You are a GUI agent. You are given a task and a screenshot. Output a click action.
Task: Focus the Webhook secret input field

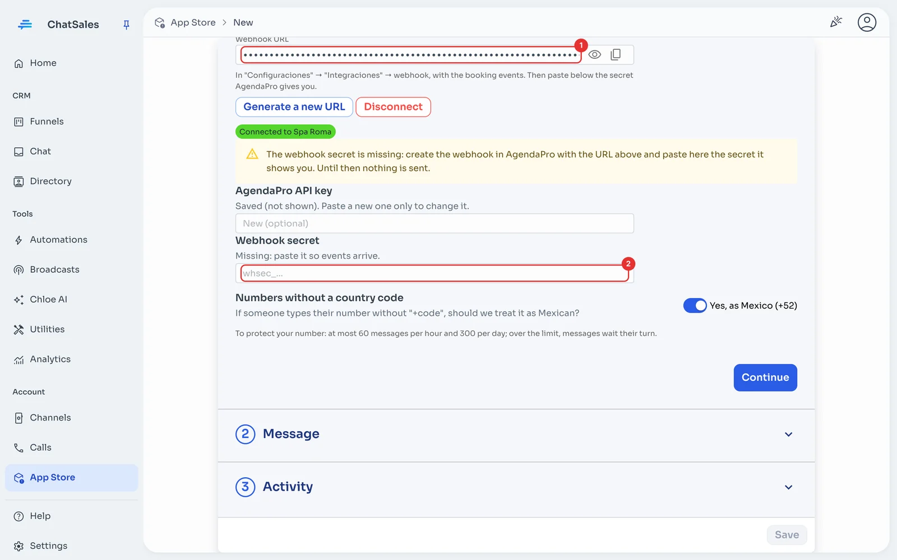tap(434, 273)
